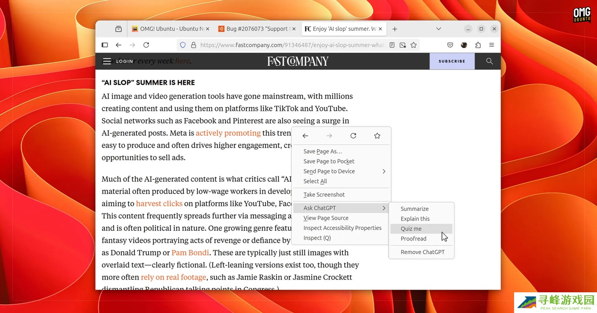Go forward with the toolbar arrow
The height and width of the screenshot is (313, 597).
(132, 45)
